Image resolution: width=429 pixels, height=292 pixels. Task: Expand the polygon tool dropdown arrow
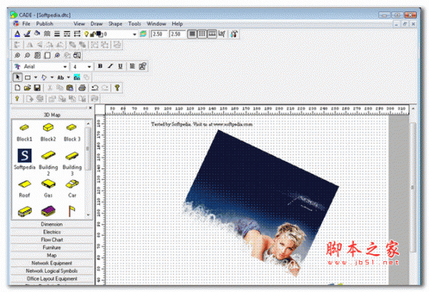[52, 77]
